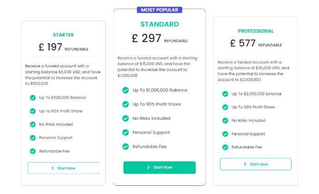This screenshot has width=319, height=194.
Task: Click the Professional plan Start Now button
Action: click(256, 164)
